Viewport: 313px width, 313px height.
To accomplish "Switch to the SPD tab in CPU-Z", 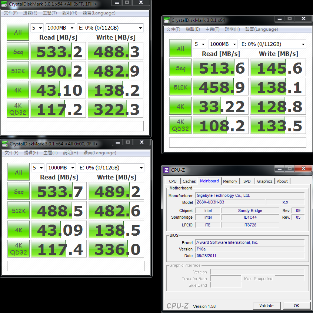I will 247,181.
